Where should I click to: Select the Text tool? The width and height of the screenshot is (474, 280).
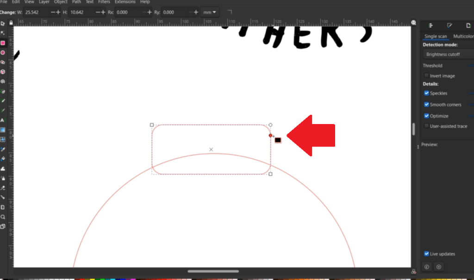tap(3, 120)
